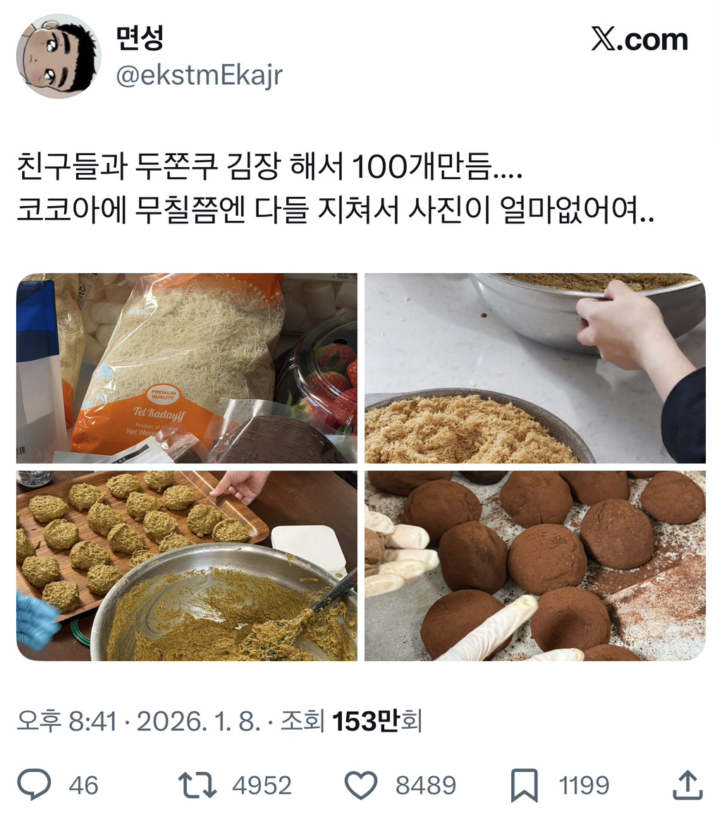Click the bookmark count 1199
The image size is (722, 836).
[x=584, y=785]
